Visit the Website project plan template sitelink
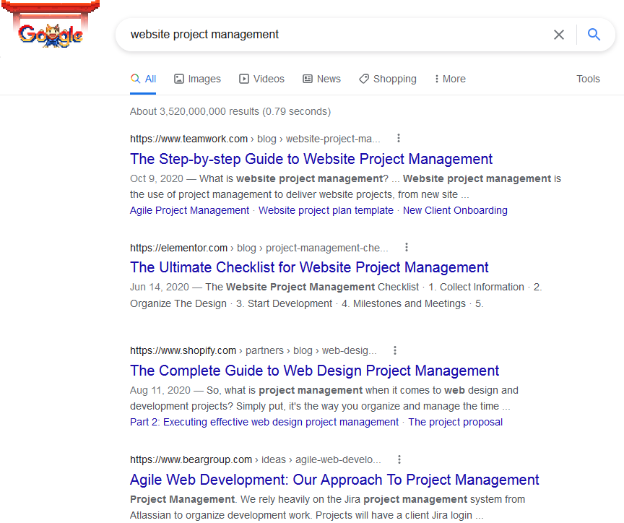Screen dimensions: 624x523 [x=325, y=209]
